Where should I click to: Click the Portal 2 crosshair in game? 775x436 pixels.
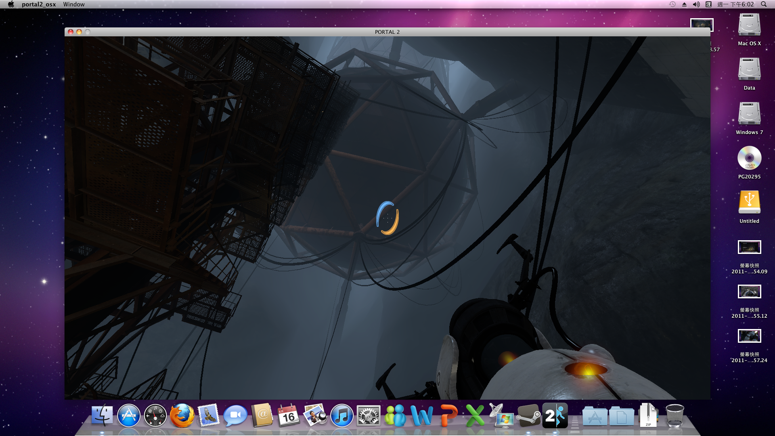coord(387,218)
